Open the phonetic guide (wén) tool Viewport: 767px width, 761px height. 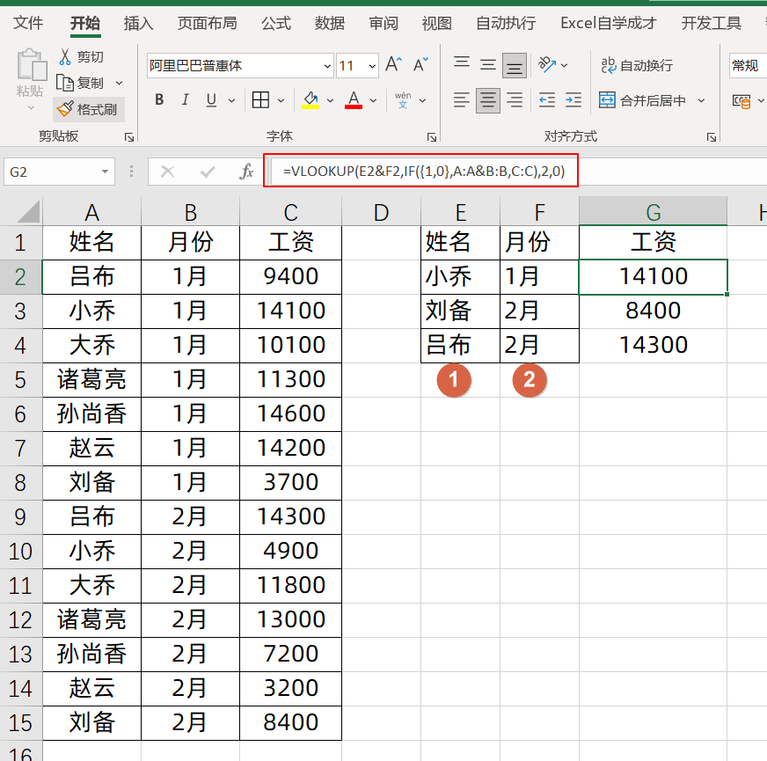403,99
